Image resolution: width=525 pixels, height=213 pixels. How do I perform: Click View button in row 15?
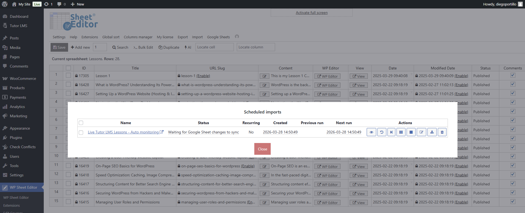click(358, 203)
